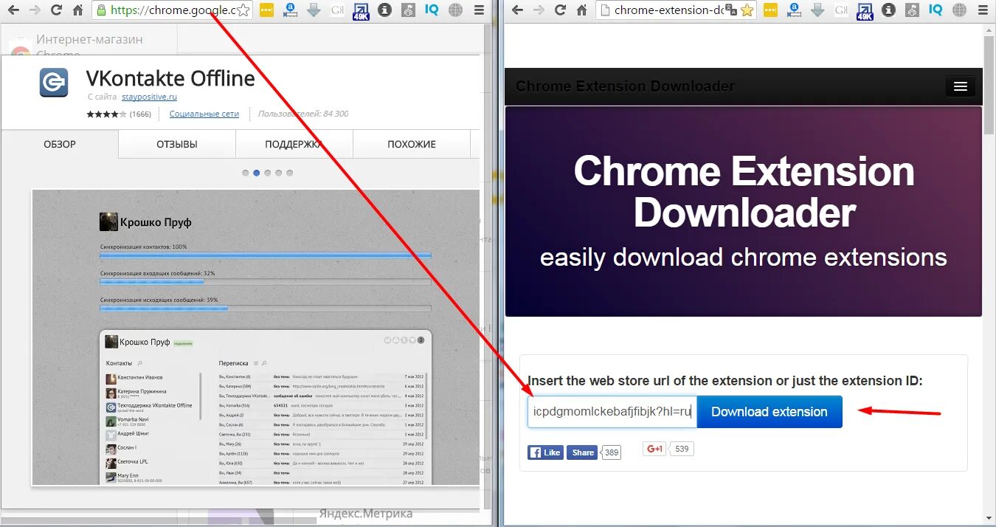The height and width of the screenshot is (527, 996).
Task: Click the Пользователей: 84 300 text
Action: pos(303,114)
